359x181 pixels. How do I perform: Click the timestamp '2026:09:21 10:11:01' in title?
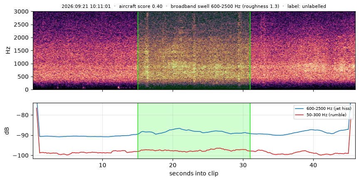coord(86,6)
